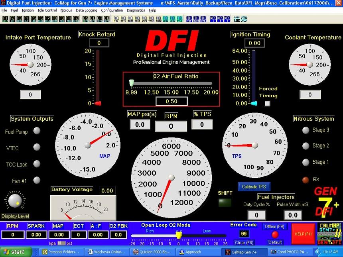Open the Fuel menu

point(14,10)
